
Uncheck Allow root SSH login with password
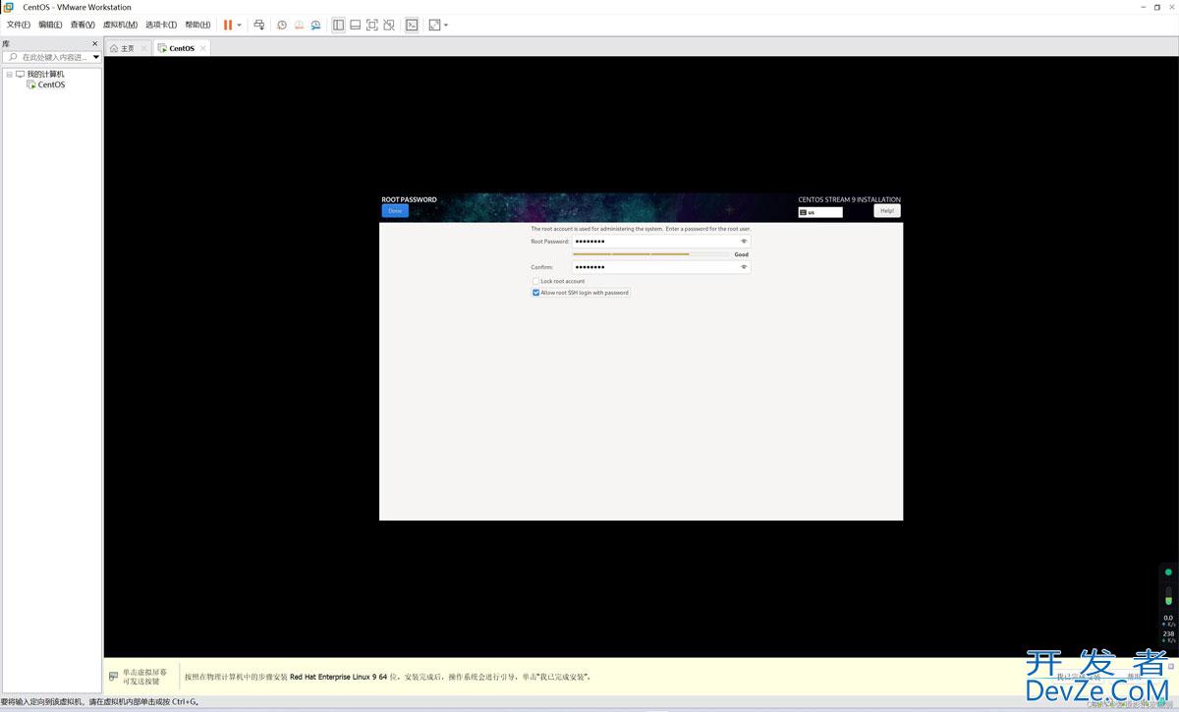click(535, 293)
